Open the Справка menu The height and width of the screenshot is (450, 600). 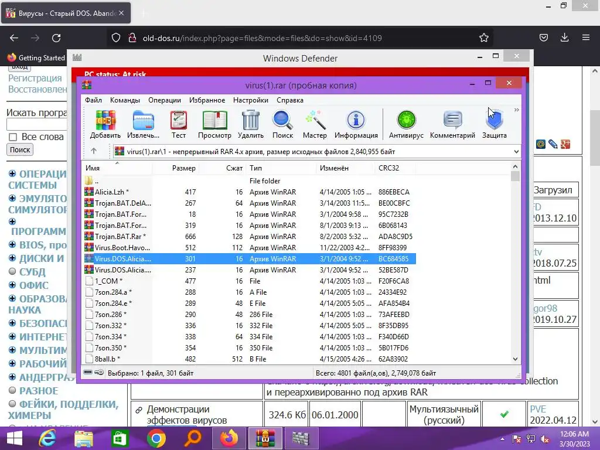[290, 100]
